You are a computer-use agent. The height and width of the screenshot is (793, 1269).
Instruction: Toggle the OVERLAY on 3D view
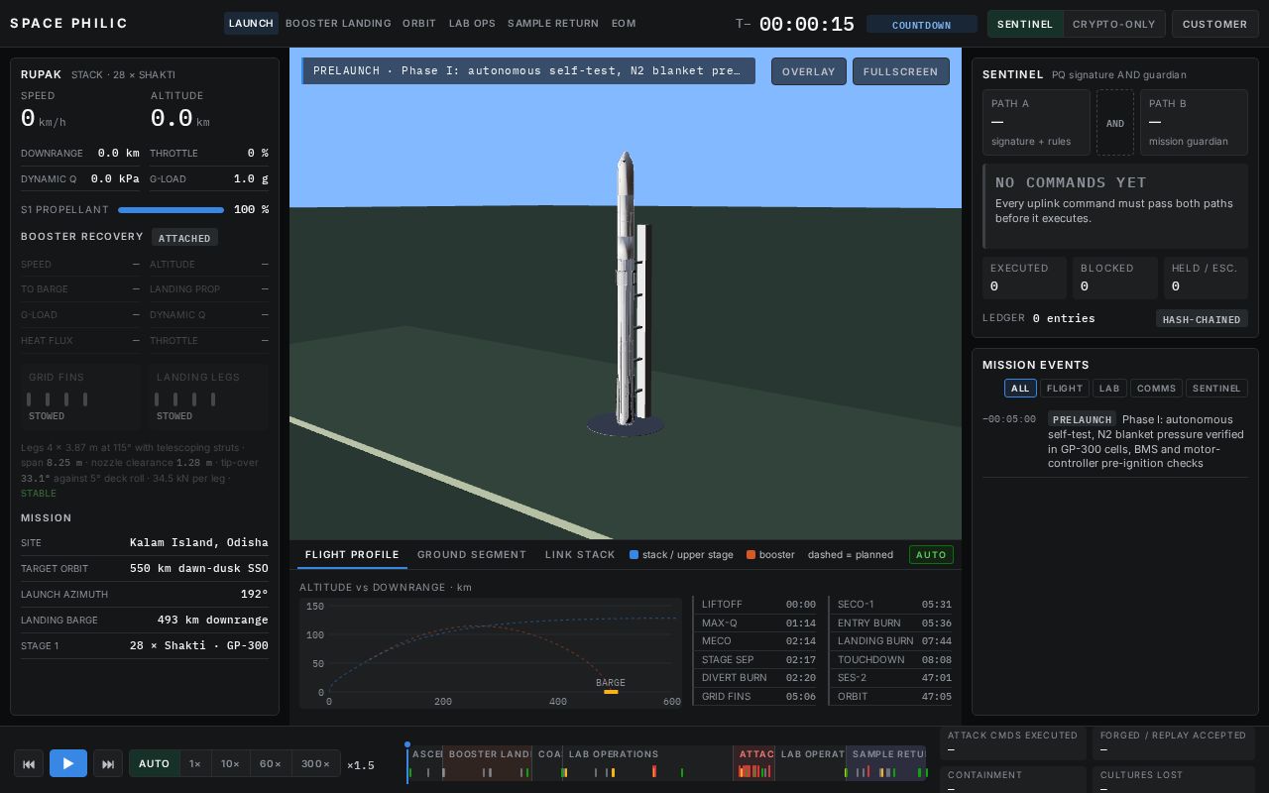tap(809, 71)
